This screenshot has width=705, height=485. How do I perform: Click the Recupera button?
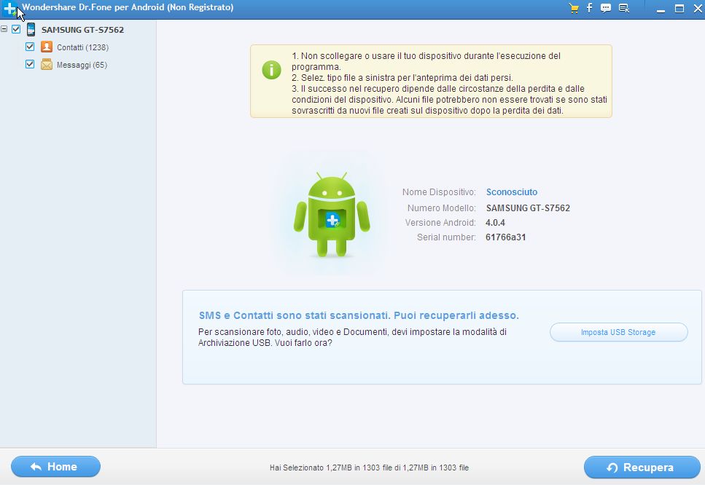(642, 468)
